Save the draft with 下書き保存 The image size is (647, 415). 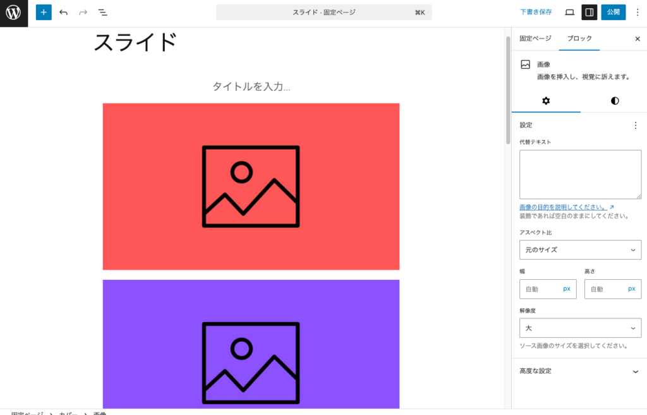[535, 12]
